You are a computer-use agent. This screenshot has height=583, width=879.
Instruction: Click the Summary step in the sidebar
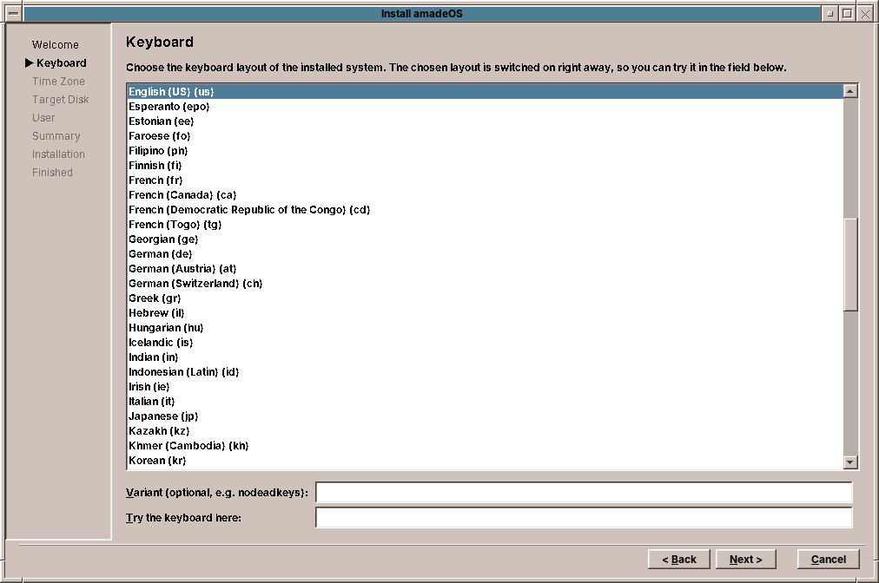point(56,136)
